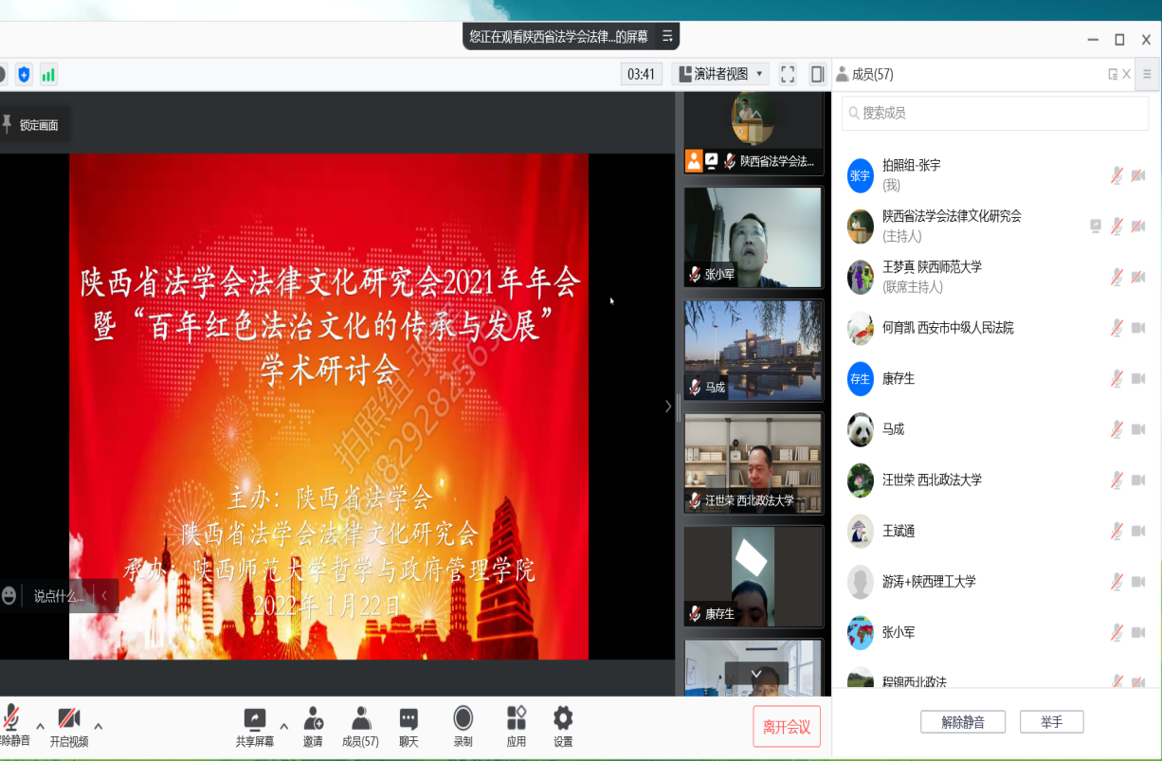Click the 张宇 blue avatar in the member list
Viewport: 1162px width, 761px height.
click(860, 175)
